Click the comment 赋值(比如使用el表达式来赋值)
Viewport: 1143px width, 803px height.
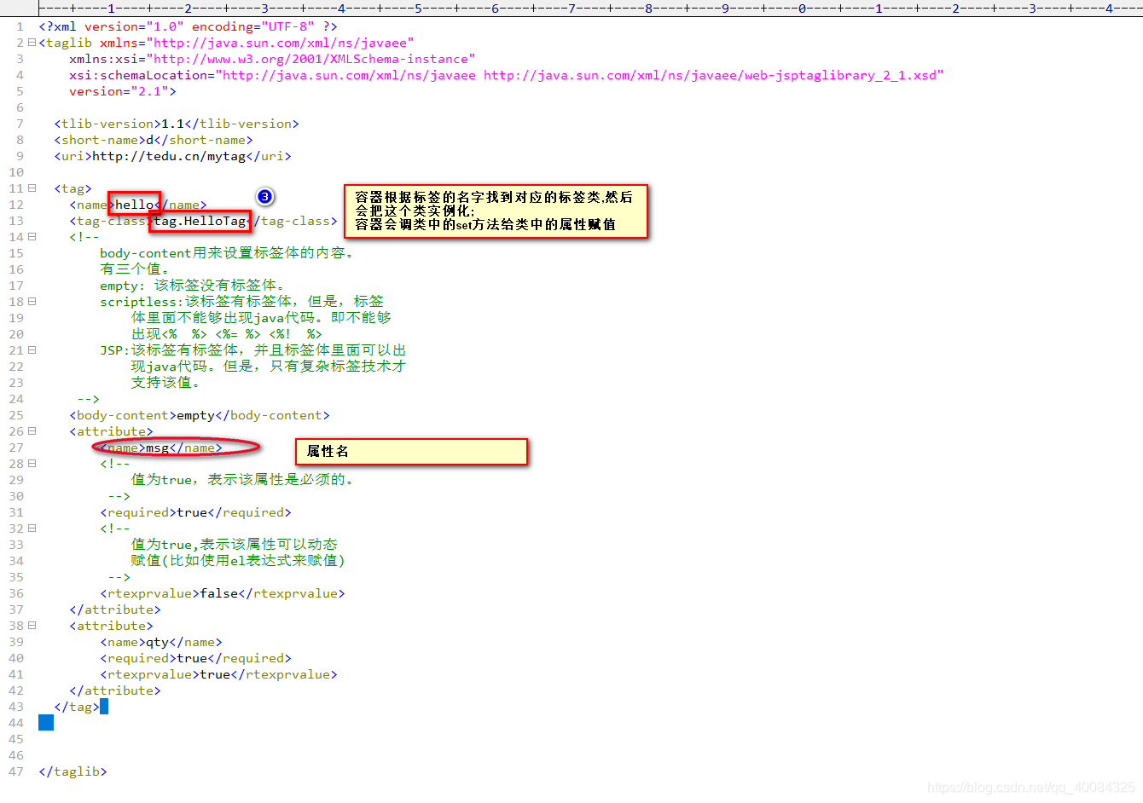pos(238,561)
